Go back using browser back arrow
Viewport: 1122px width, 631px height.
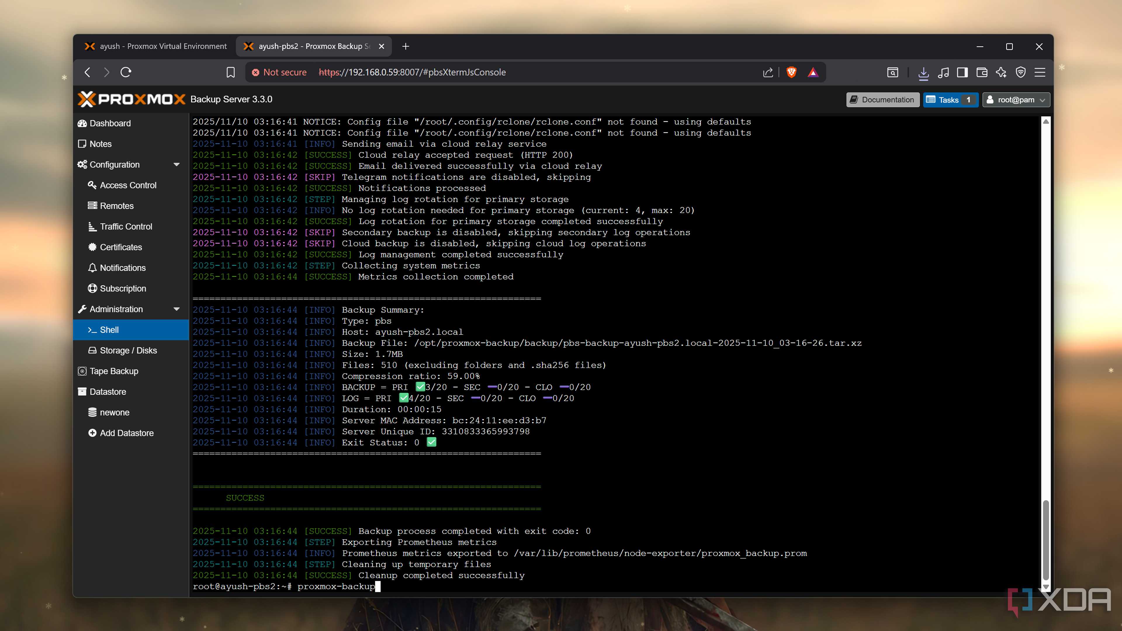[x=88, y=72]
